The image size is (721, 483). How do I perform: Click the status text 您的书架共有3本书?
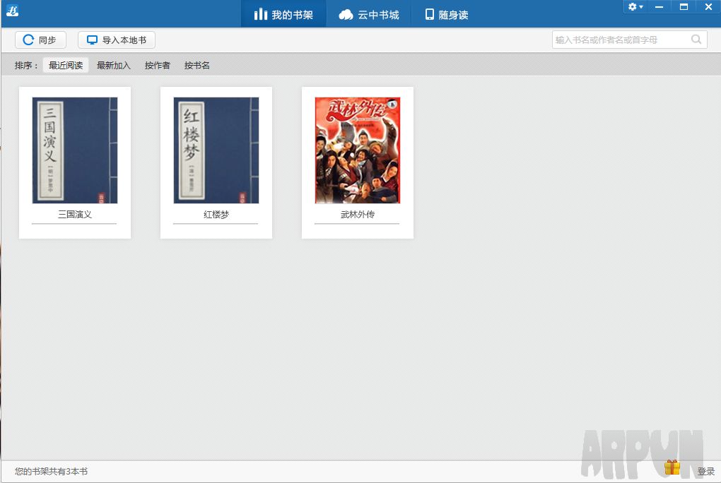click(x=51, y=472)
